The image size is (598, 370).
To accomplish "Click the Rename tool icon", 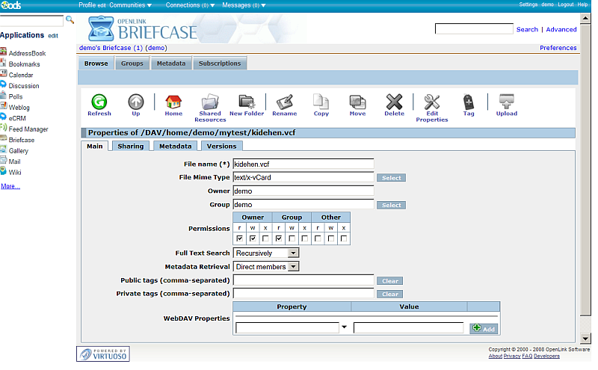I will (x=284, y=102).
